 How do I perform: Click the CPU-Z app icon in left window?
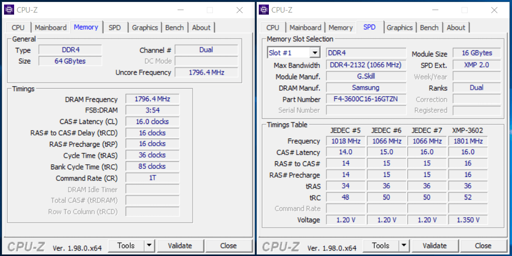click(x=9, y=10)
